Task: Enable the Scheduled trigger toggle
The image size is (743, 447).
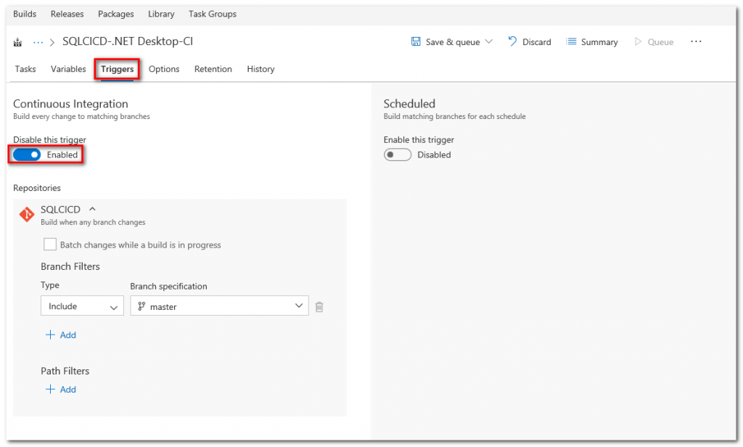Action: [x=398, y=155]
